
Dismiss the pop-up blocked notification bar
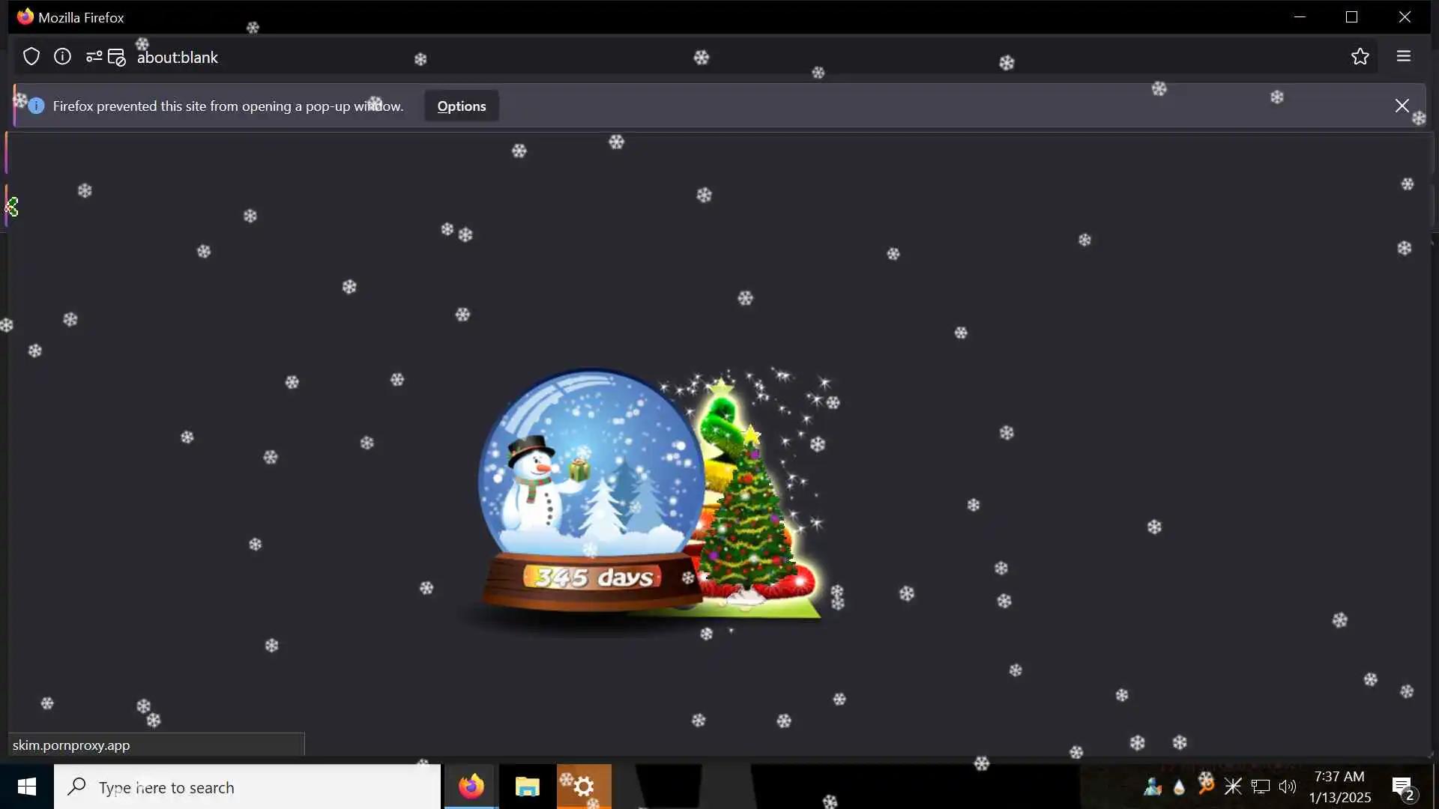[x=1402, y=106]
